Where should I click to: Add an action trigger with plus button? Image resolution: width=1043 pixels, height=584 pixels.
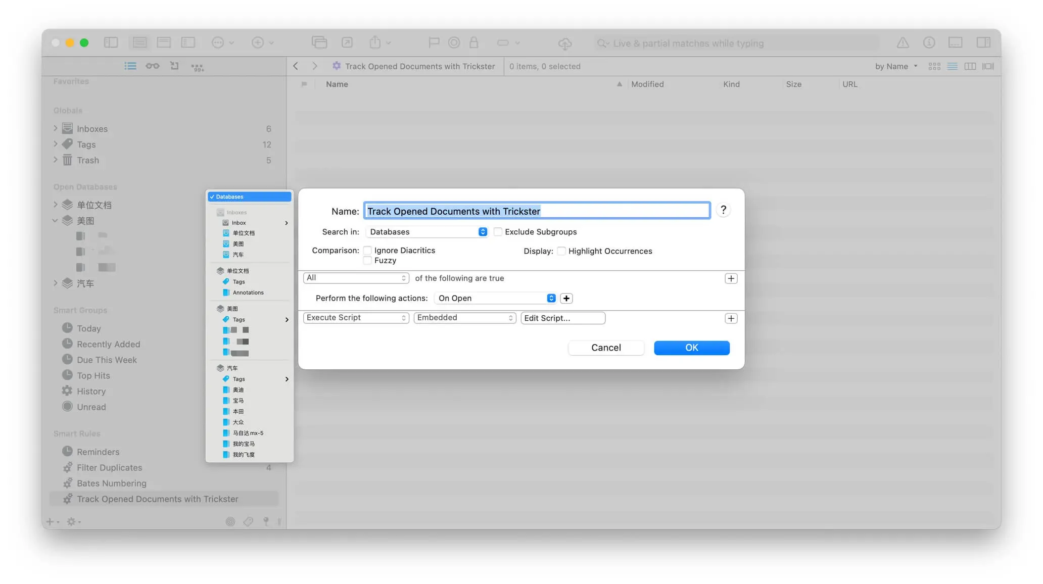tap(566, 299)
